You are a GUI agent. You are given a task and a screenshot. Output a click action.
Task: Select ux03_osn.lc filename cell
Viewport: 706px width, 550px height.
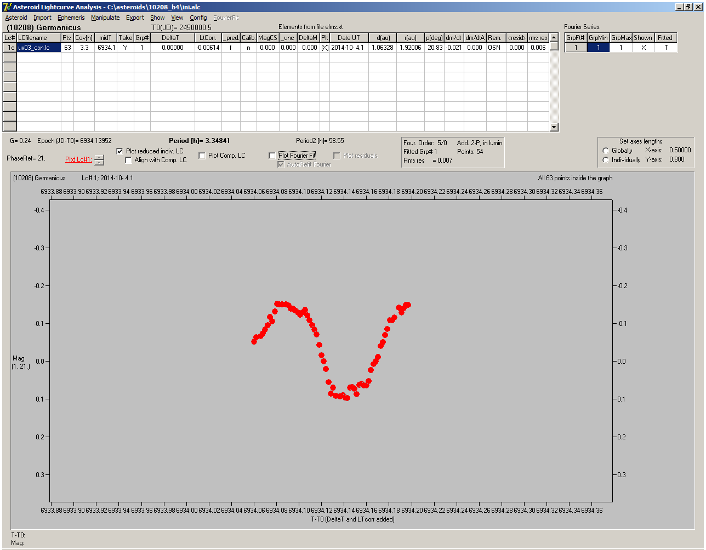(39, 48)
